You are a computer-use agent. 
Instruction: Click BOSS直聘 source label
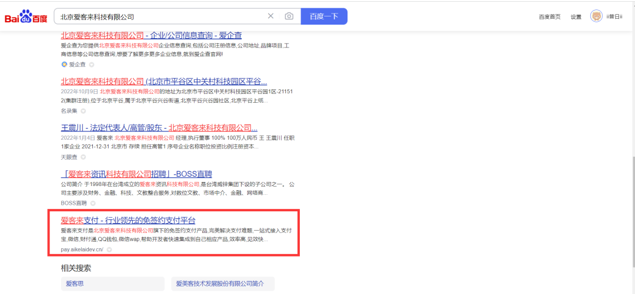click(x=74, y=203)
